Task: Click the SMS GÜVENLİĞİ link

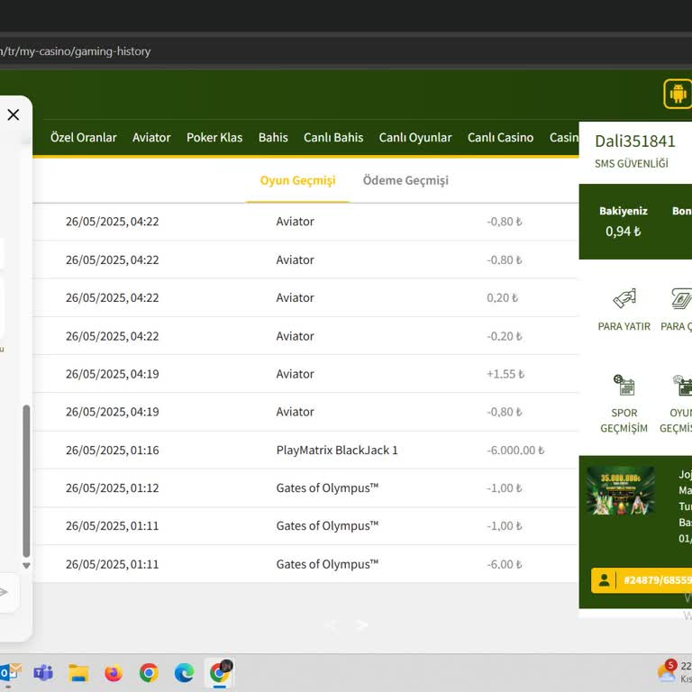Action: 631,163
